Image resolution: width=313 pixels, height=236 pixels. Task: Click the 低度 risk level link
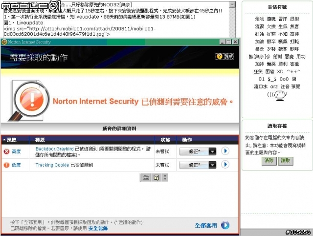[16, 165]
